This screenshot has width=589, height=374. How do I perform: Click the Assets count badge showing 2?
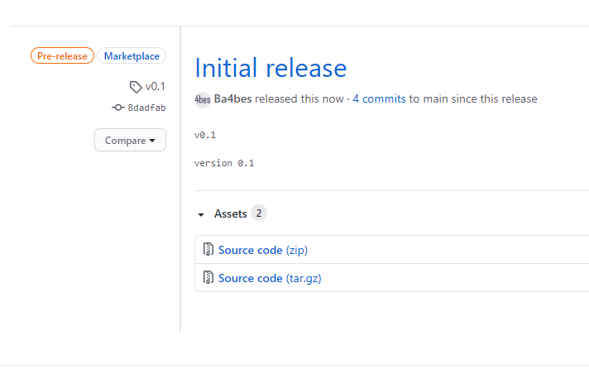tap(258, 213)
